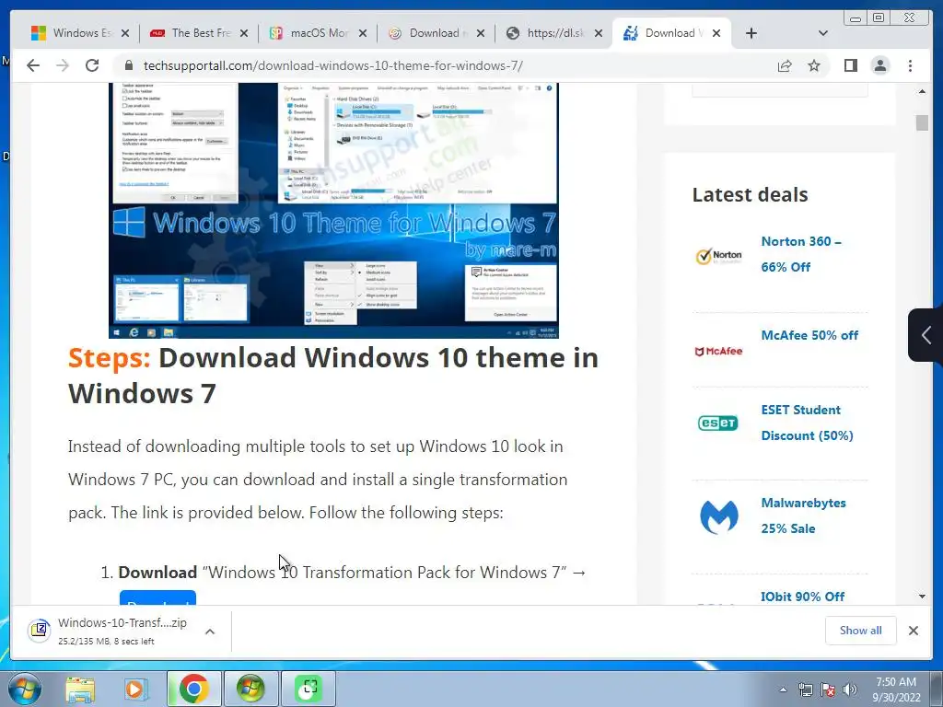Go back to the previous page
The width and height of the screenshot is (943, 707).
[33, 65]
